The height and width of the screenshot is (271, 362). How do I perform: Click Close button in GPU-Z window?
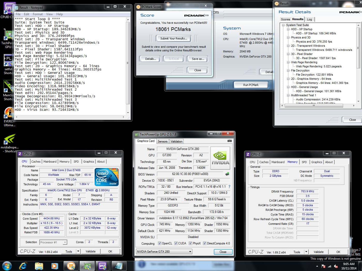point(223,252)
